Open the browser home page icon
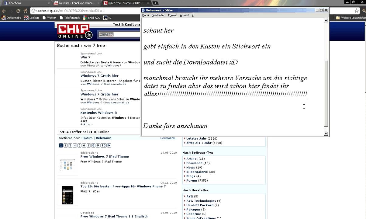Image resolution: width=366 pixels, height=219 pixels. pyautogui.click(x=26, y=11)
